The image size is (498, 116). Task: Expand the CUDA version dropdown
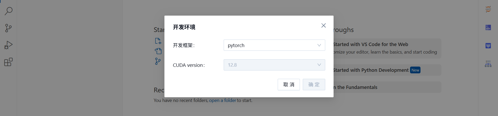(x=274, y=65)
